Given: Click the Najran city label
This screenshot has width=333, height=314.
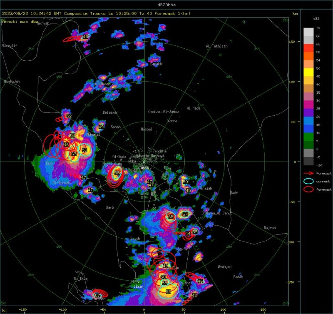Looking at the screenshot, I should tap(270, 228).
